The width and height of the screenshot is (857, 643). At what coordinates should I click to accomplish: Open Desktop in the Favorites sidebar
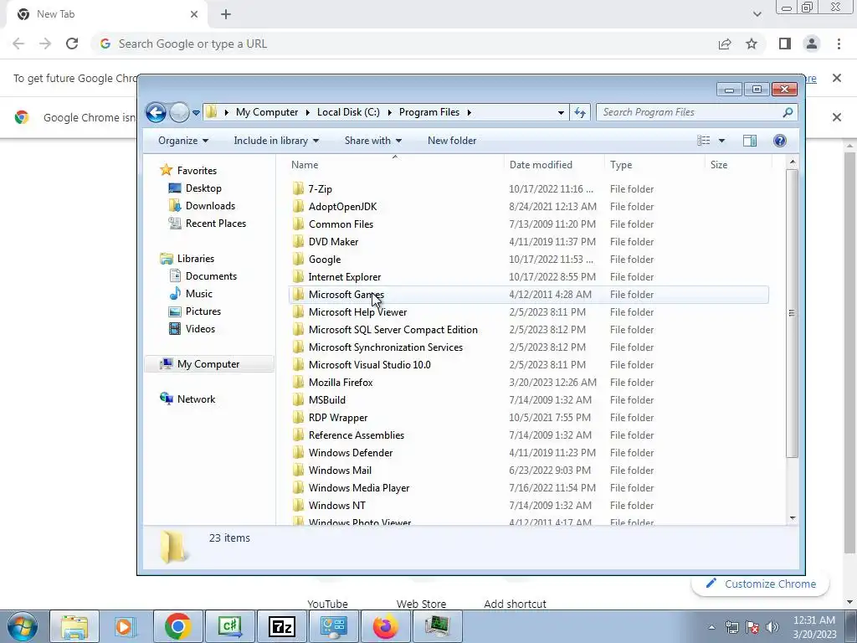[203, 188]
